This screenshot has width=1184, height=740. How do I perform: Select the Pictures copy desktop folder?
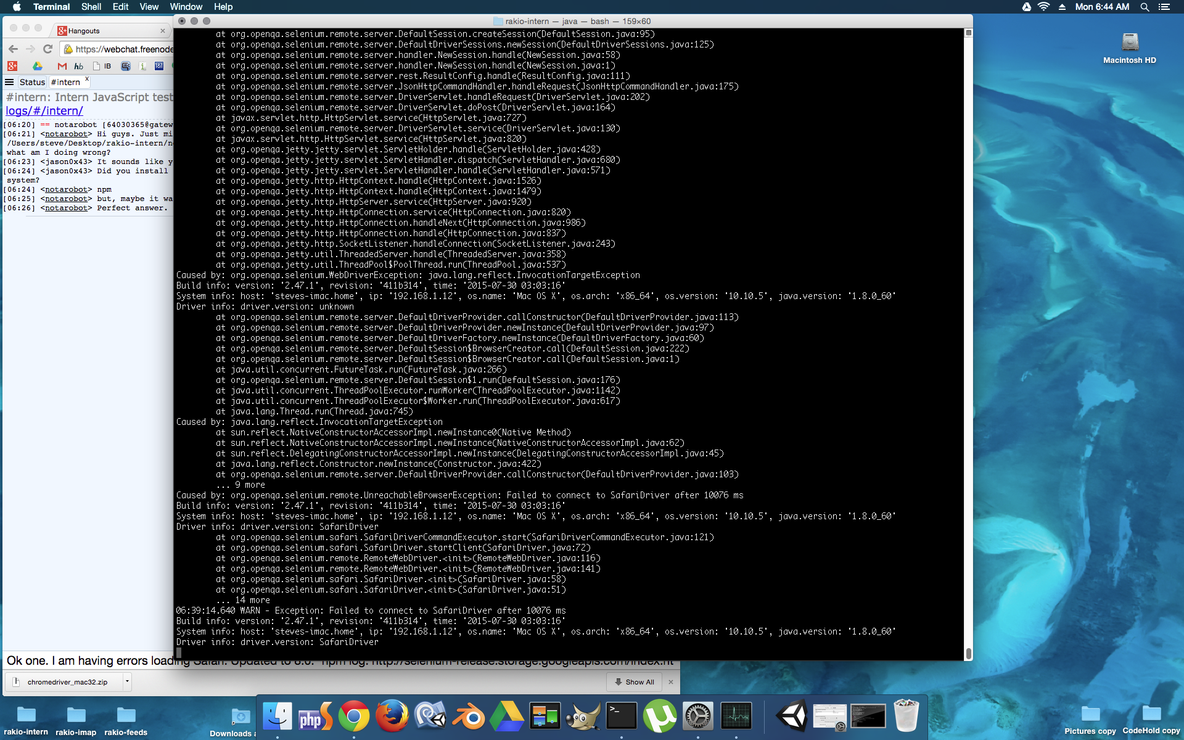[x=1090, y=720]
